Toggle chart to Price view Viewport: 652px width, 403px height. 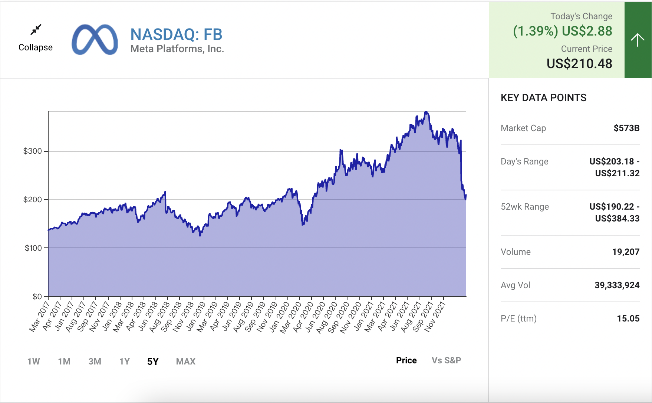point(406,360)
